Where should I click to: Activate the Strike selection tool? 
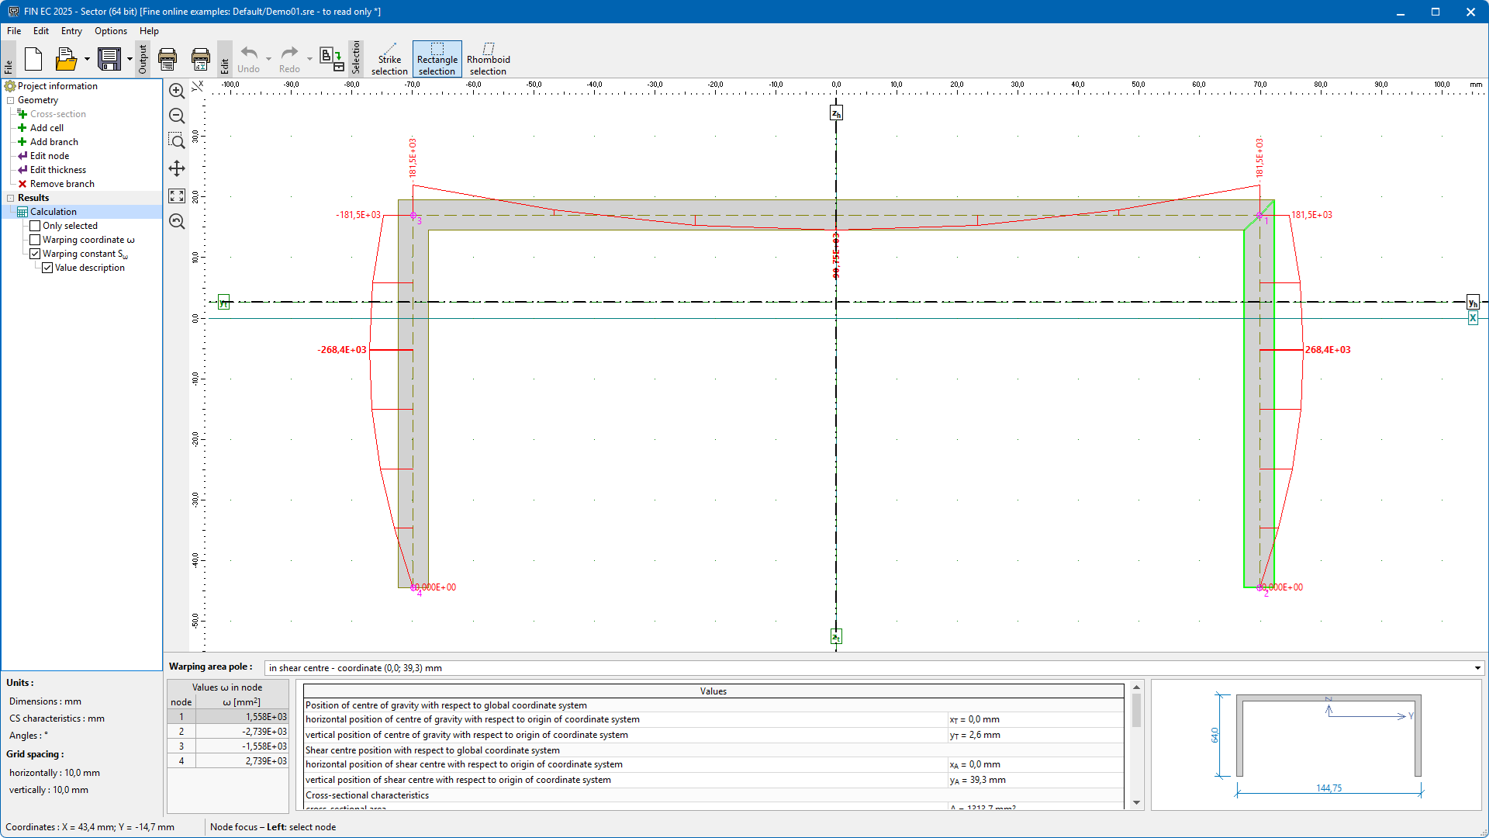pyautogui.click(x=389, y=59)
